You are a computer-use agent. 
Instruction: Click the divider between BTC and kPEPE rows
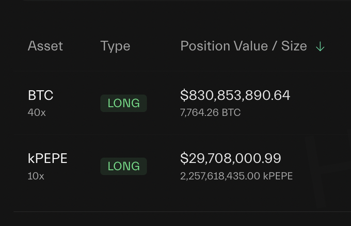[176, 135]
